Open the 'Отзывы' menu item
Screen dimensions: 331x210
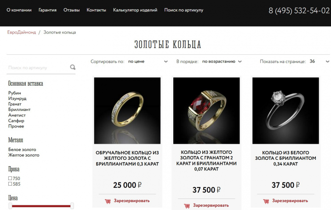pos(72,10)
